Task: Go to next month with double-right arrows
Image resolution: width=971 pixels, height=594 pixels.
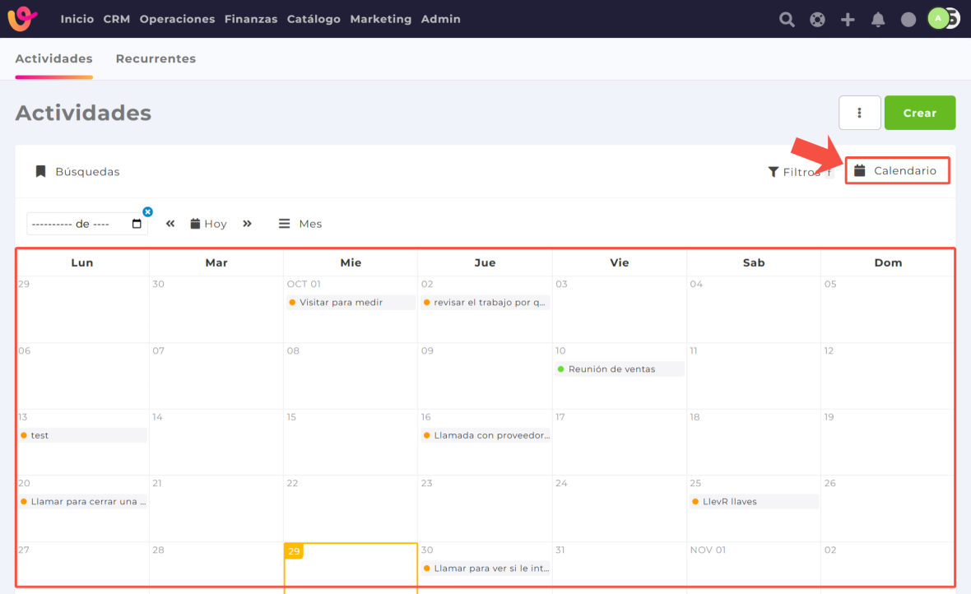Action: coord(247,224)
